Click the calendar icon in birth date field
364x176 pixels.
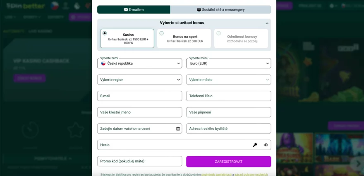(178, 129)
